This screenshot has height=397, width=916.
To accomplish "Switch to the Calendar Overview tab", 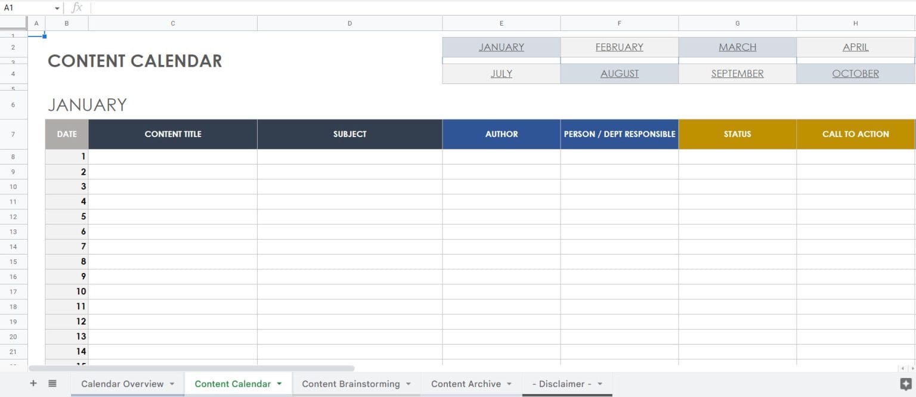I will point(122,384).
